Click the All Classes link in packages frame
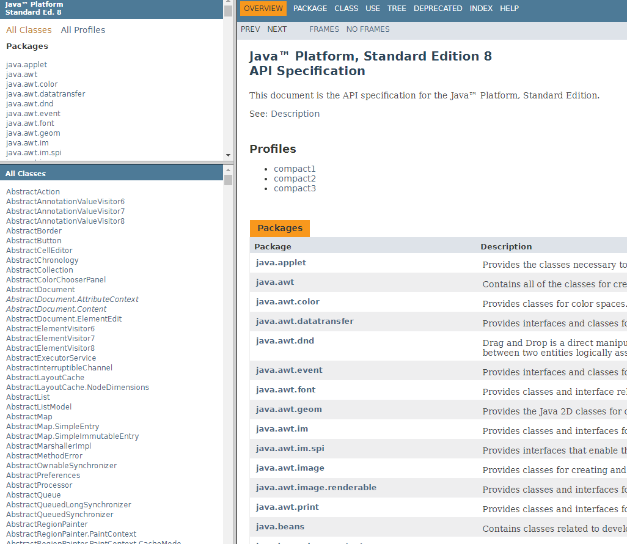Screen dimensions: 627x544 coord(29,30)
